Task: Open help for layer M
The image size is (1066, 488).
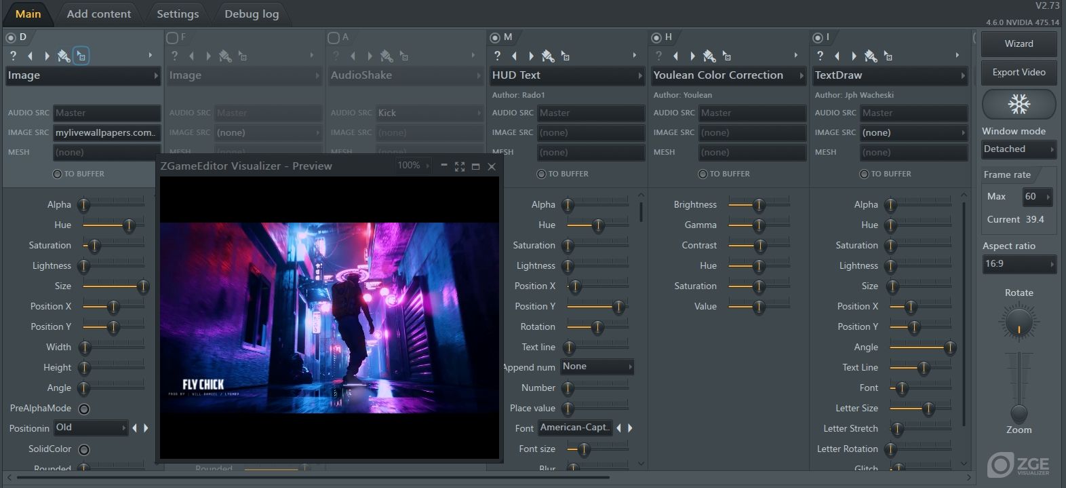Action: click(x=497, y=56)
